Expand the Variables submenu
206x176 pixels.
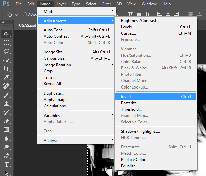point(76,115)
